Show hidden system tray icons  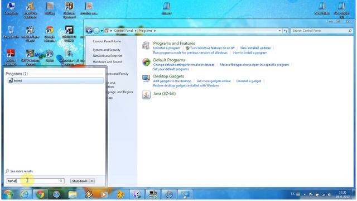(305, 195)
